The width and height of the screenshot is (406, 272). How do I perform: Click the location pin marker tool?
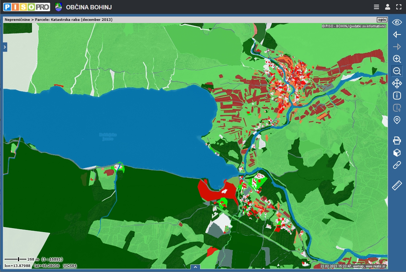click(x=397, y=120)
